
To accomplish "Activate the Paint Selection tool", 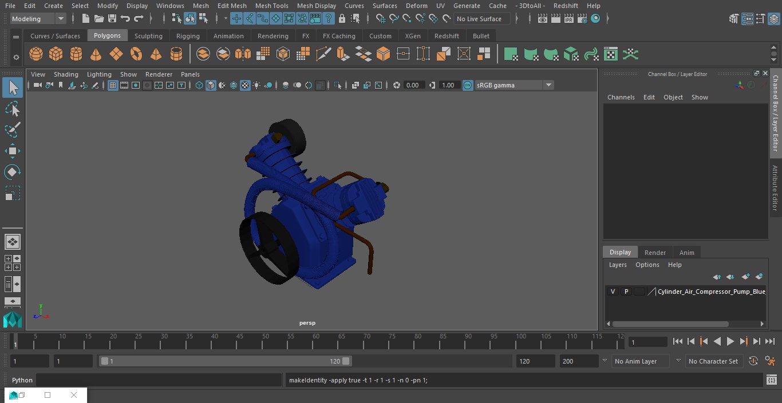I will (x=12, y=130).
